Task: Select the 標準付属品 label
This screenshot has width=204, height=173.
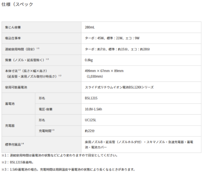Action: click(14, 144)
